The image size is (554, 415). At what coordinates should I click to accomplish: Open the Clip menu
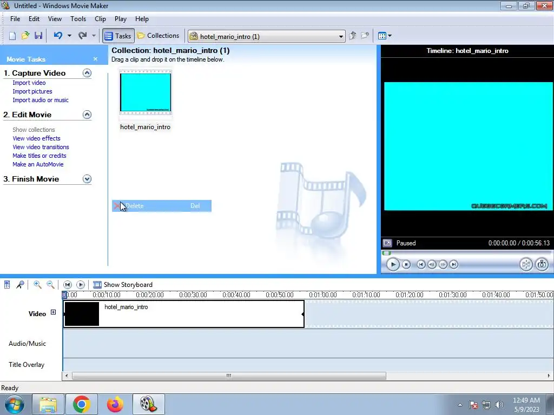click(100, 19)
